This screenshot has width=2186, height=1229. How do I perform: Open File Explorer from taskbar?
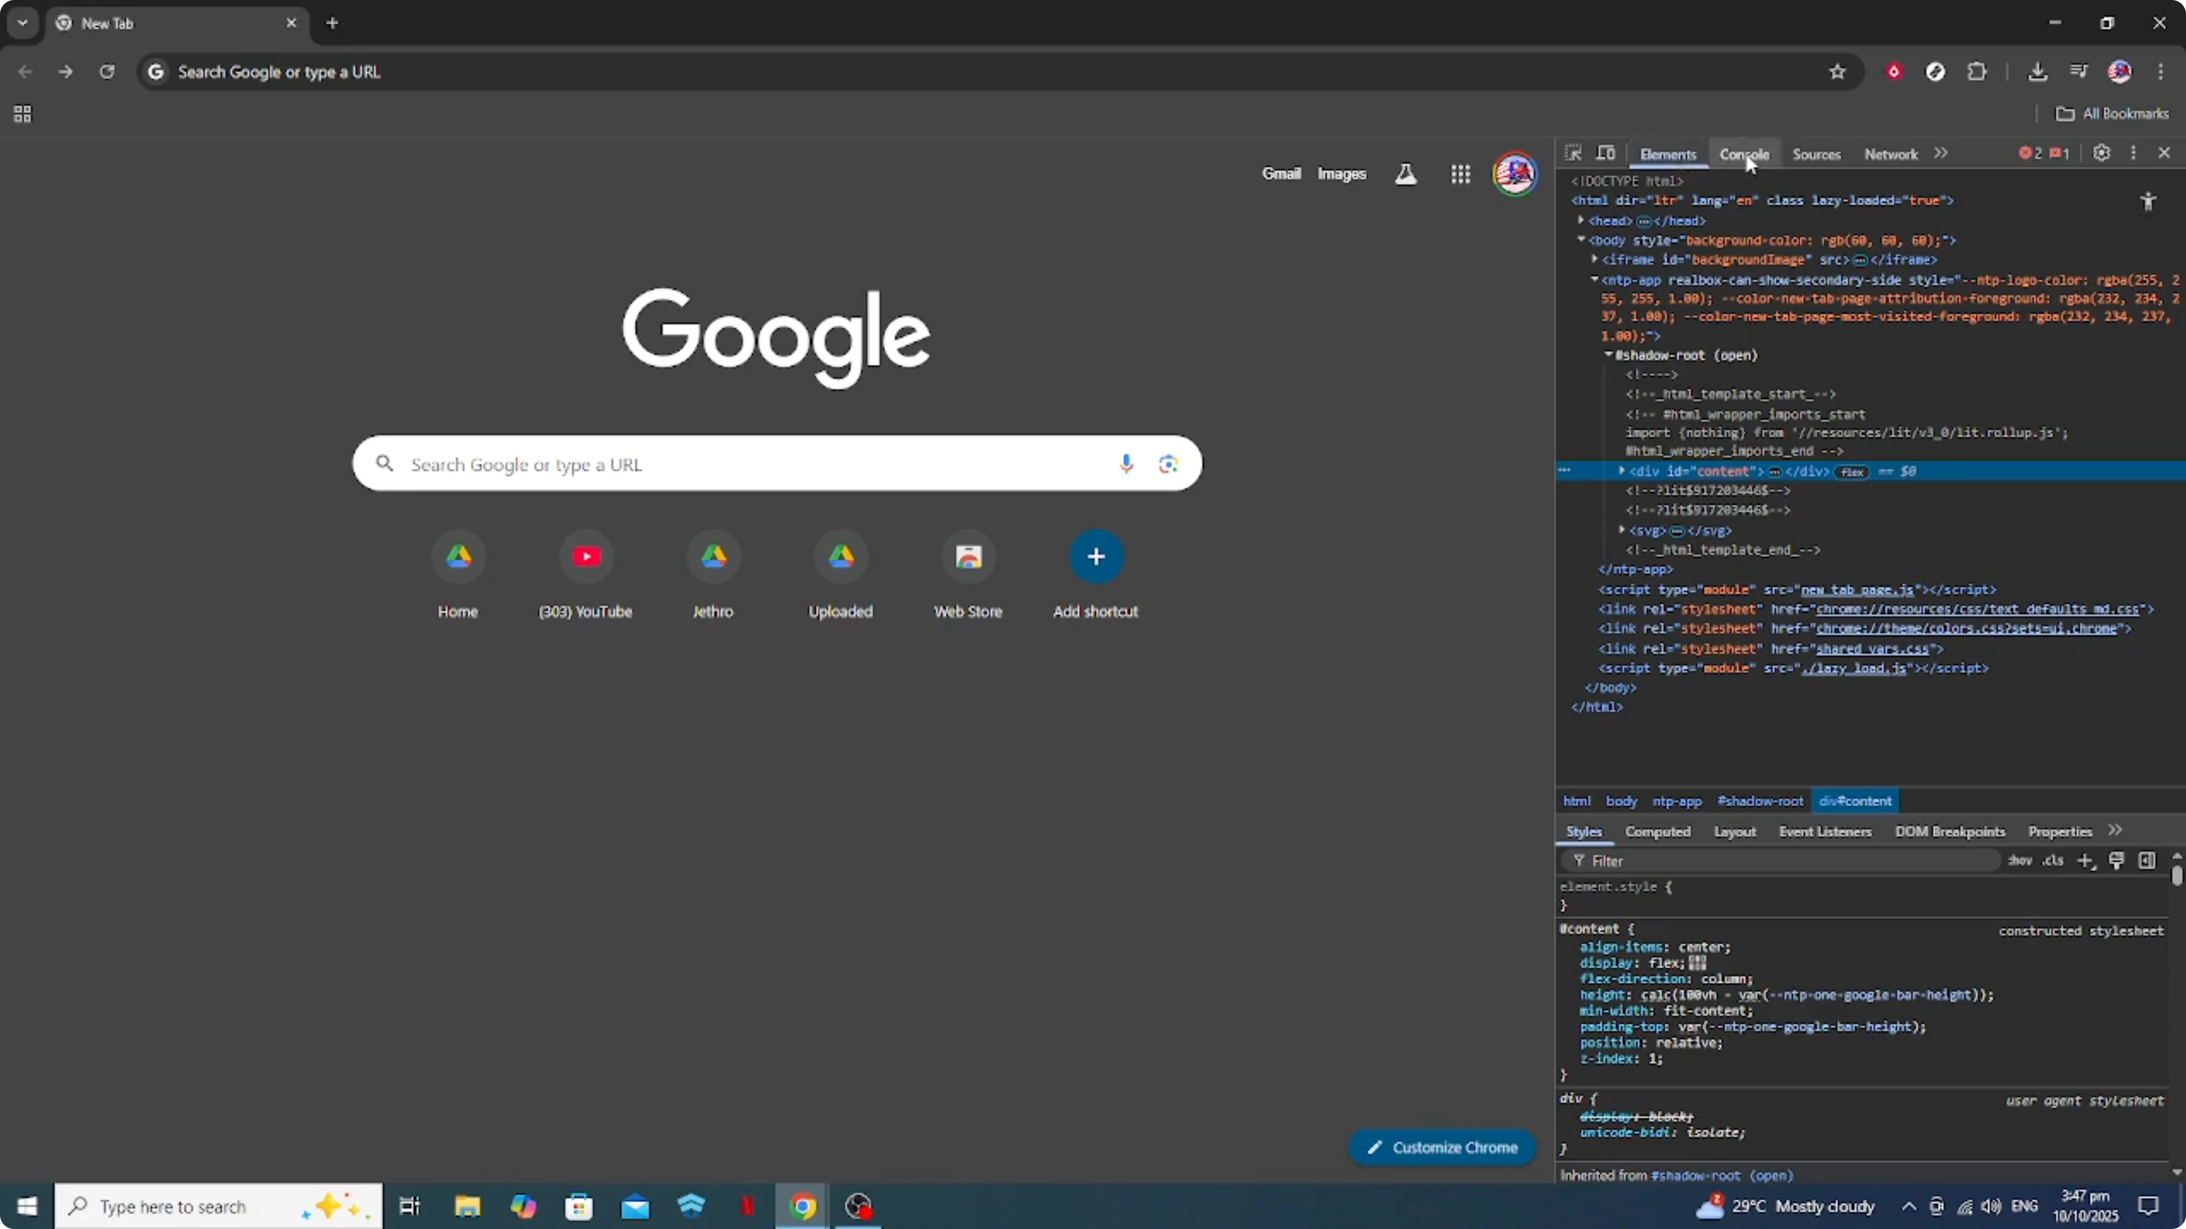[467, 1206]
